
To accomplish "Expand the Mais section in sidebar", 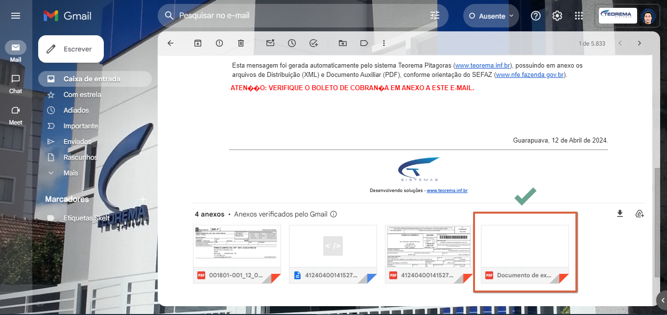I will (71, 173).
